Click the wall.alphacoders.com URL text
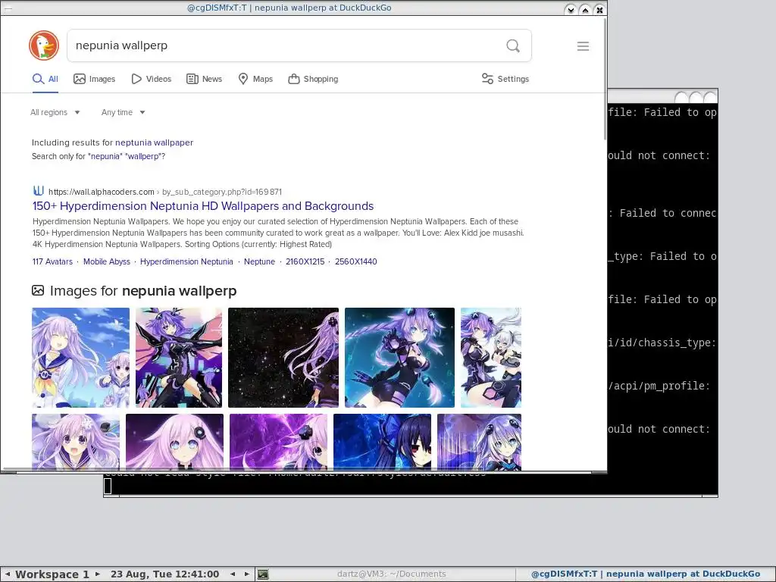The height and width of the screenshot is (582, 776). pyautogui.click(x=102, y=192)
